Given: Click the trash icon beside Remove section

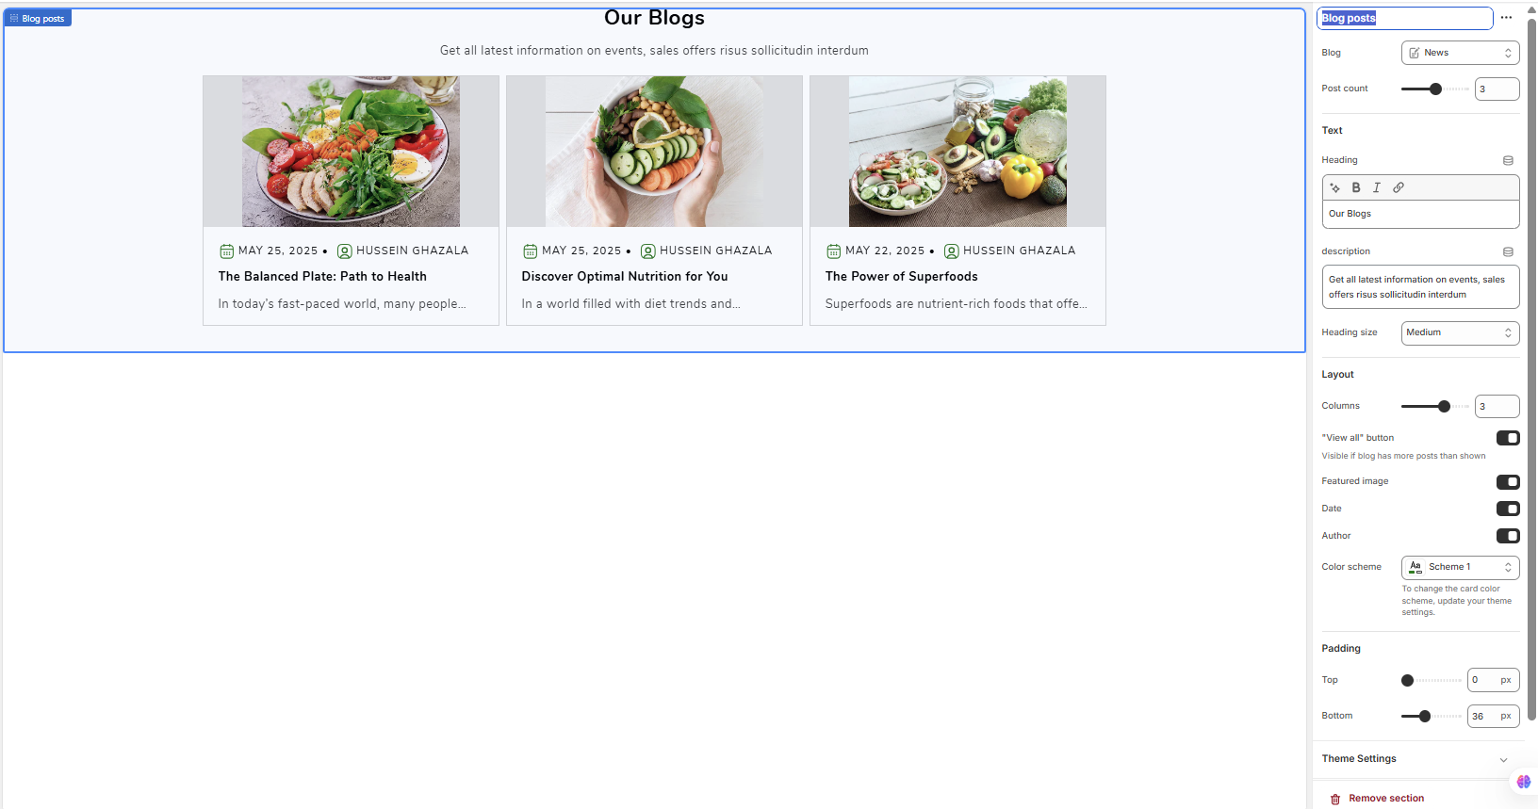Looking at the screenshot, I should click(1335, 799).
